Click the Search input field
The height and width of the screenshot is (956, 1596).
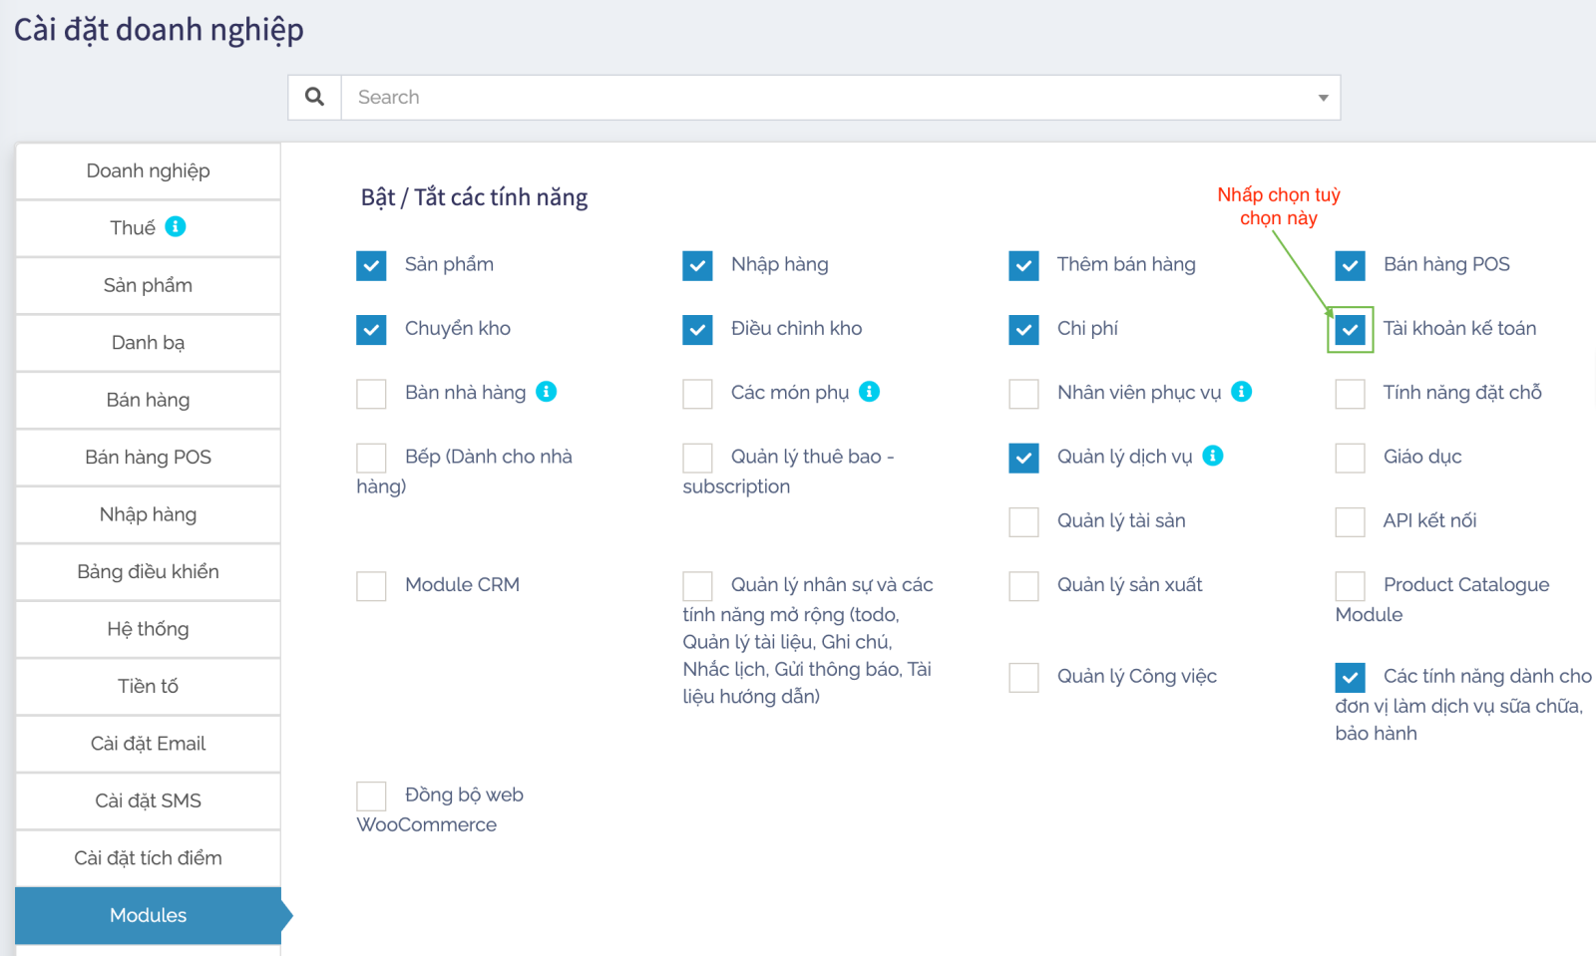pyautogui.click(x=828, y=98)
